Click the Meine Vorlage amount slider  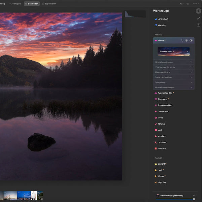pyautogui.click(x=175, y=199)
